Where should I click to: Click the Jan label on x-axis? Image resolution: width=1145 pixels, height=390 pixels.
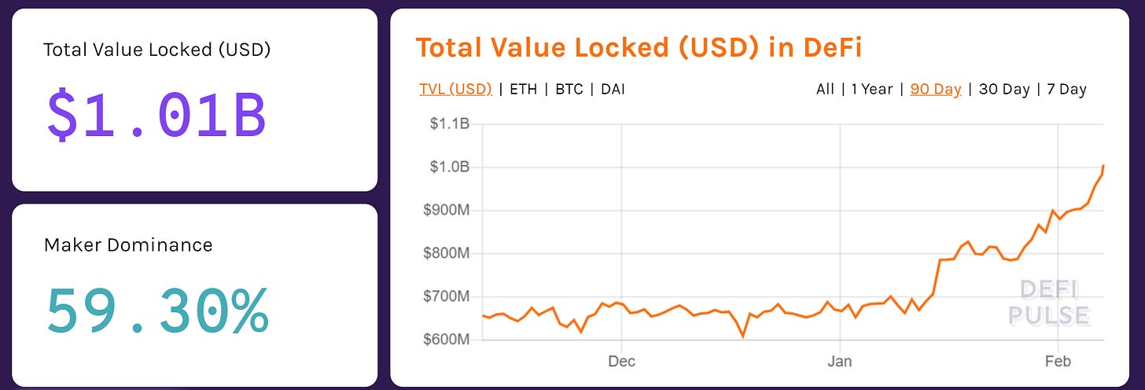pos(840,362)
